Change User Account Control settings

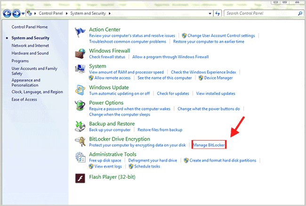click(x=221, y=36)
